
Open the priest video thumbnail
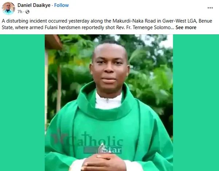109,103
